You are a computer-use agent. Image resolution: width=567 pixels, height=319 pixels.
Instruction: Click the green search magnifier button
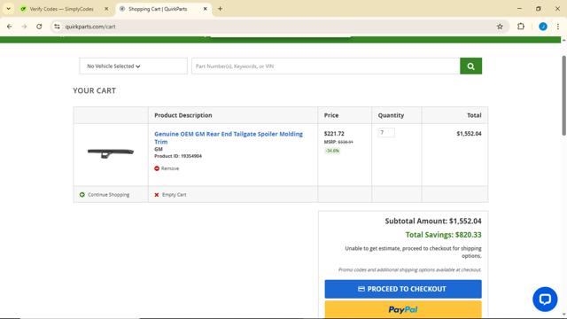tap(470, 66)
